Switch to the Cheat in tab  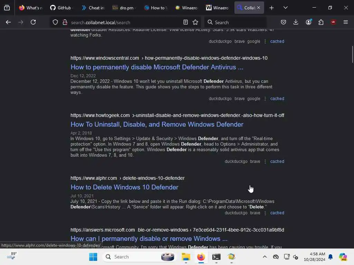click(x=93, y=8)
